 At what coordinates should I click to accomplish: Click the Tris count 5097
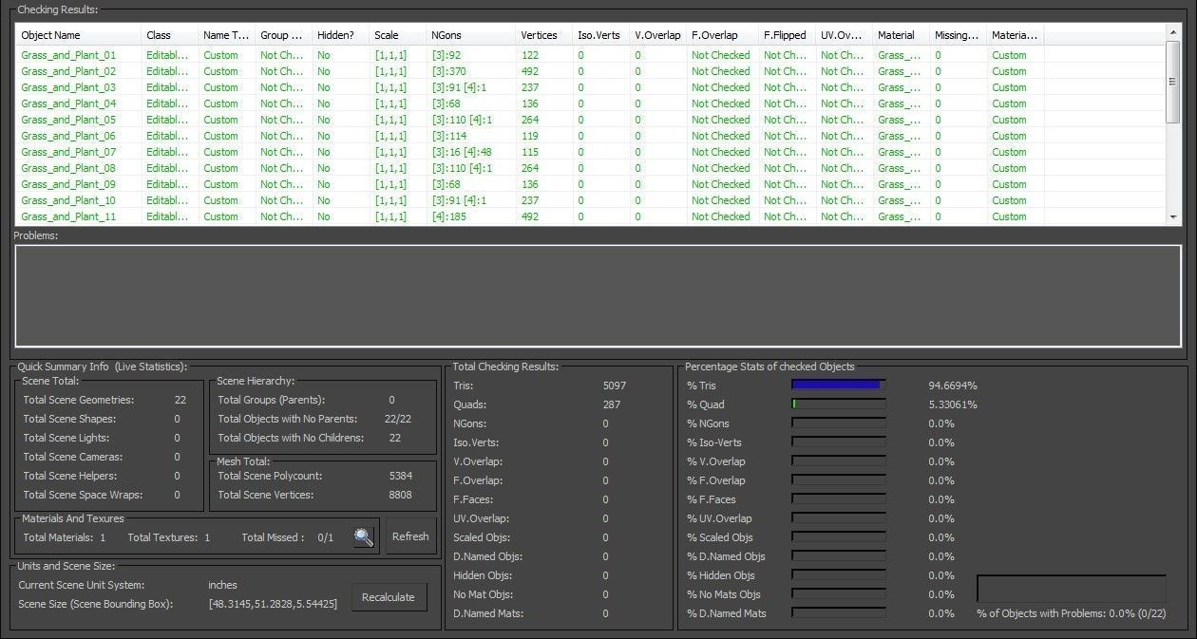point(615,385)
